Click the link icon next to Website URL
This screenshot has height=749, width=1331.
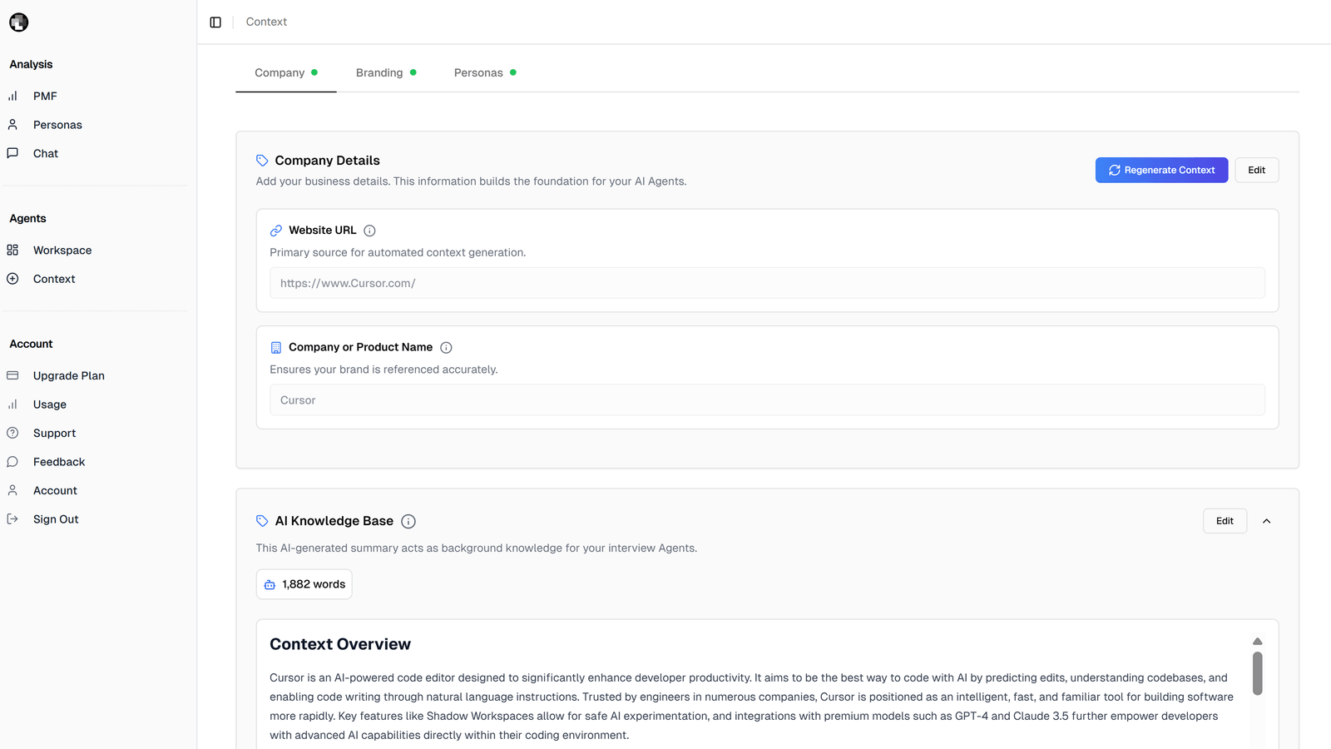pos(276,231)
